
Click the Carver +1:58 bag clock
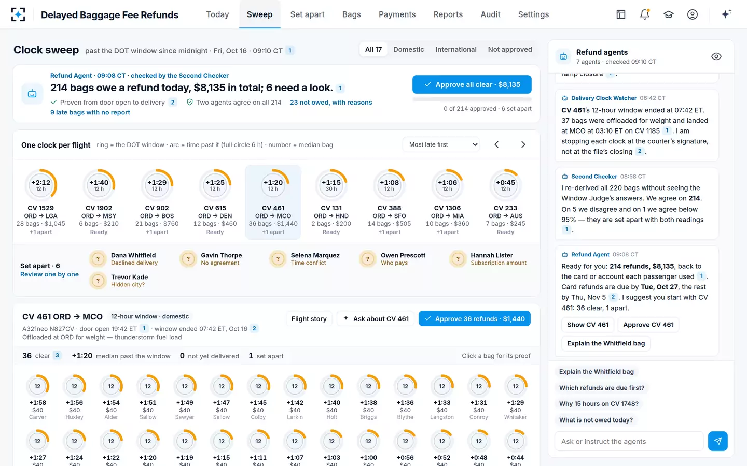pos(37,386)
